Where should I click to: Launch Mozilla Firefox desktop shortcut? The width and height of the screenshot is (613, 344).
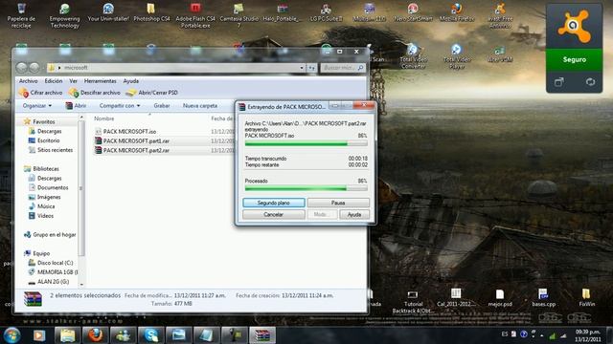[457, 11]
